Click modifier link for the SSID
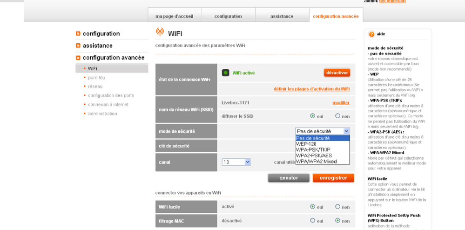Viewport: 465px width, 230px height. 341,103
